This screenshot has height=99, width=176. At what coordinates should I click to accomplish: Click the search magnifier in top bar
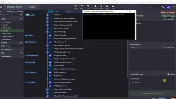pyautogui.click(x=163, y=7)
